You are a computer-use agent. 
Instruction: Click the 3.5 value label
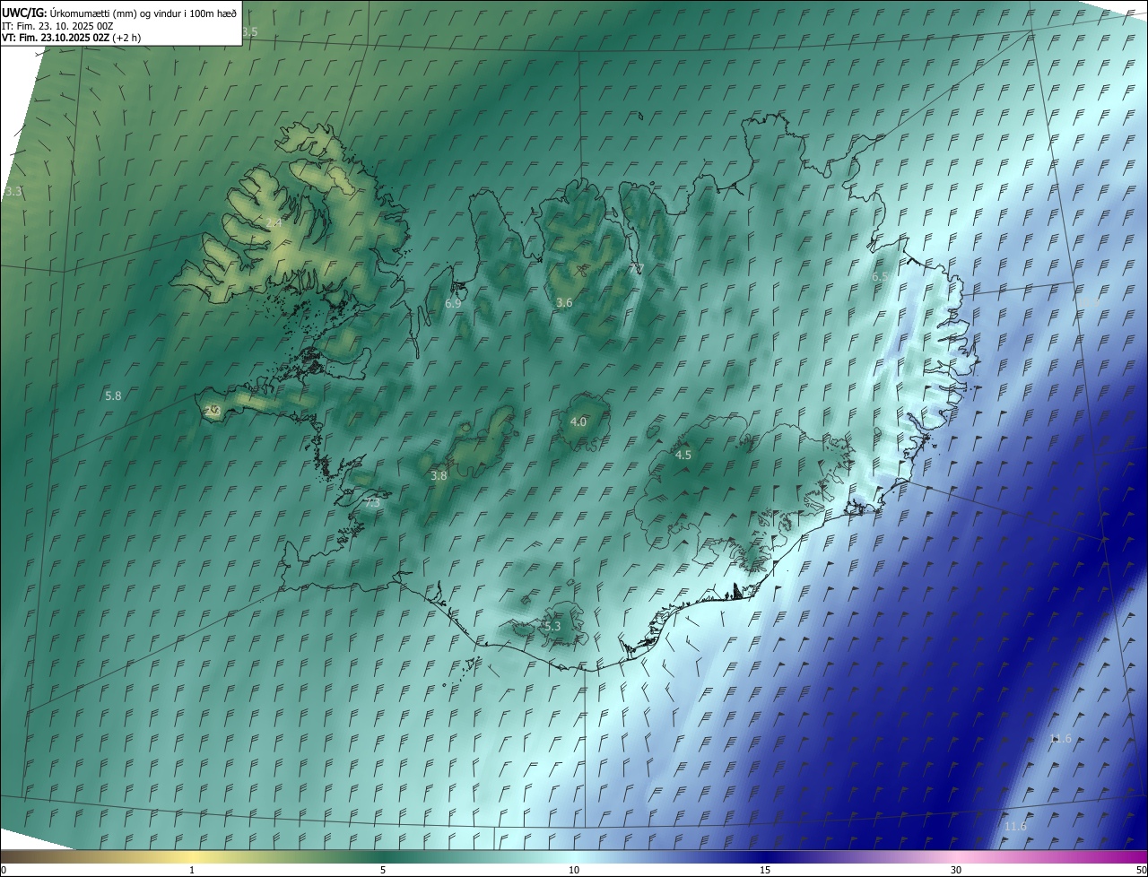(249, 31)
